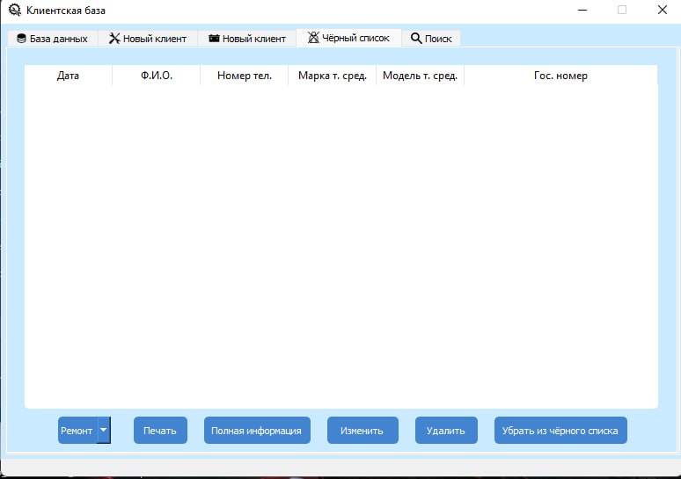Sort by the Ф.И.О. column header
This screenshot has width=681, height=479.
(157, 76)
